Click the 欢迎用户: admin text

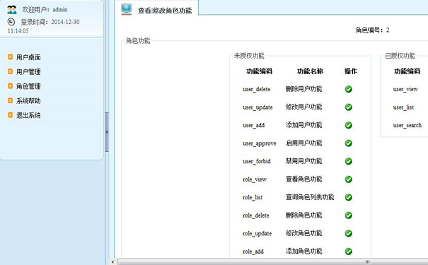click(45, 10)
